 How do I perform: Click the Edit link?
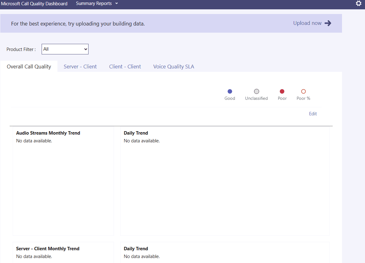pyautogui.click(x=313, y=114)
